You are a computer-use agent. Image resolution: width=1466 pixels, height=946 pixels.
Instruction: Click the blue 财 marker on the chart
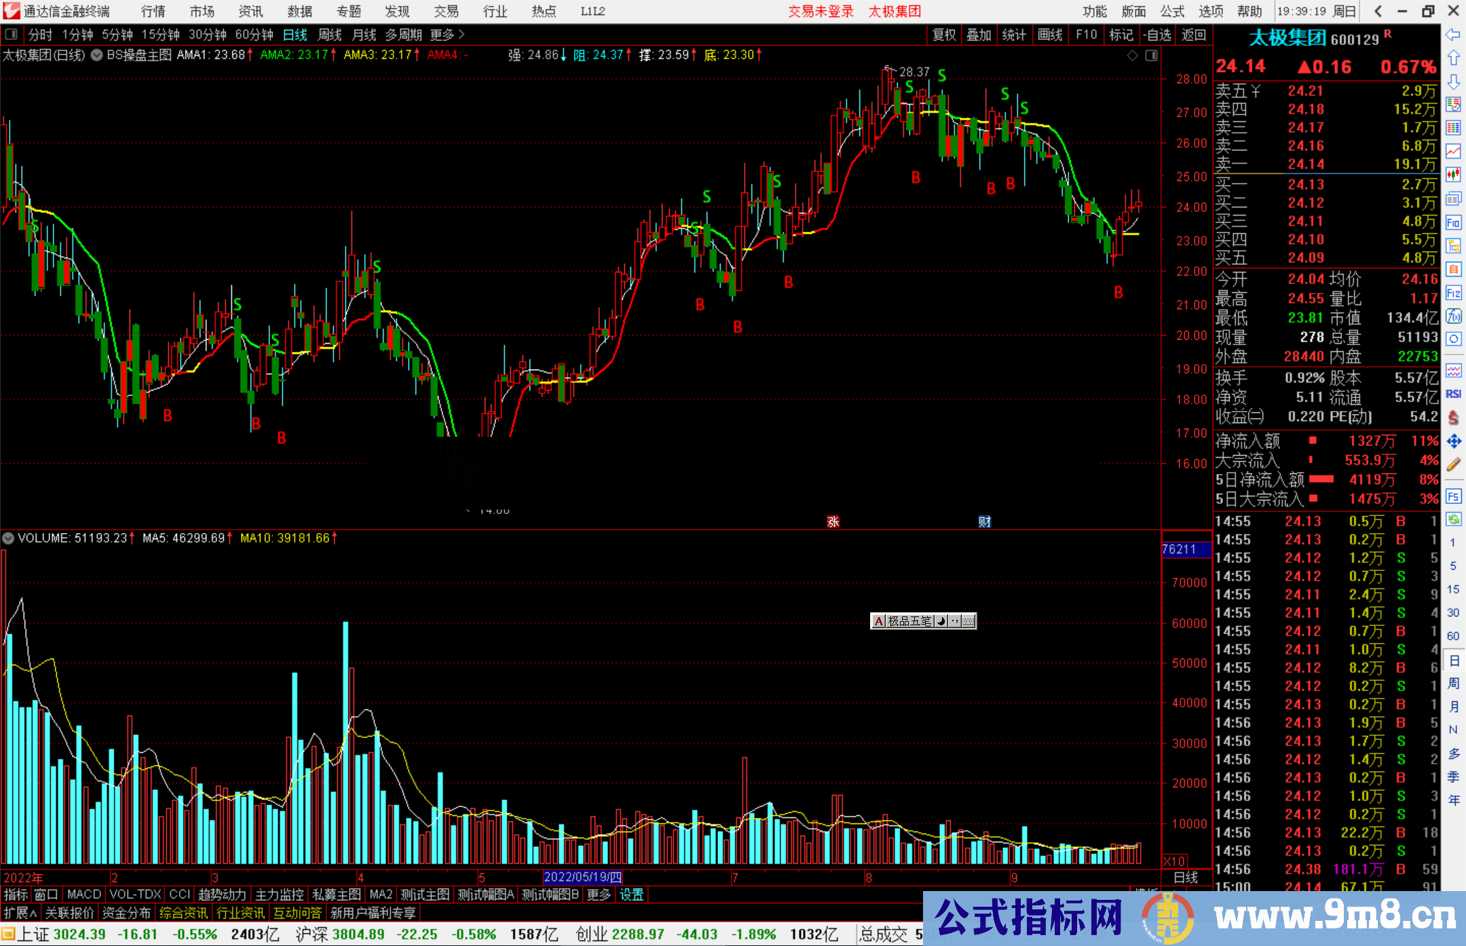(x=985, y=521)
